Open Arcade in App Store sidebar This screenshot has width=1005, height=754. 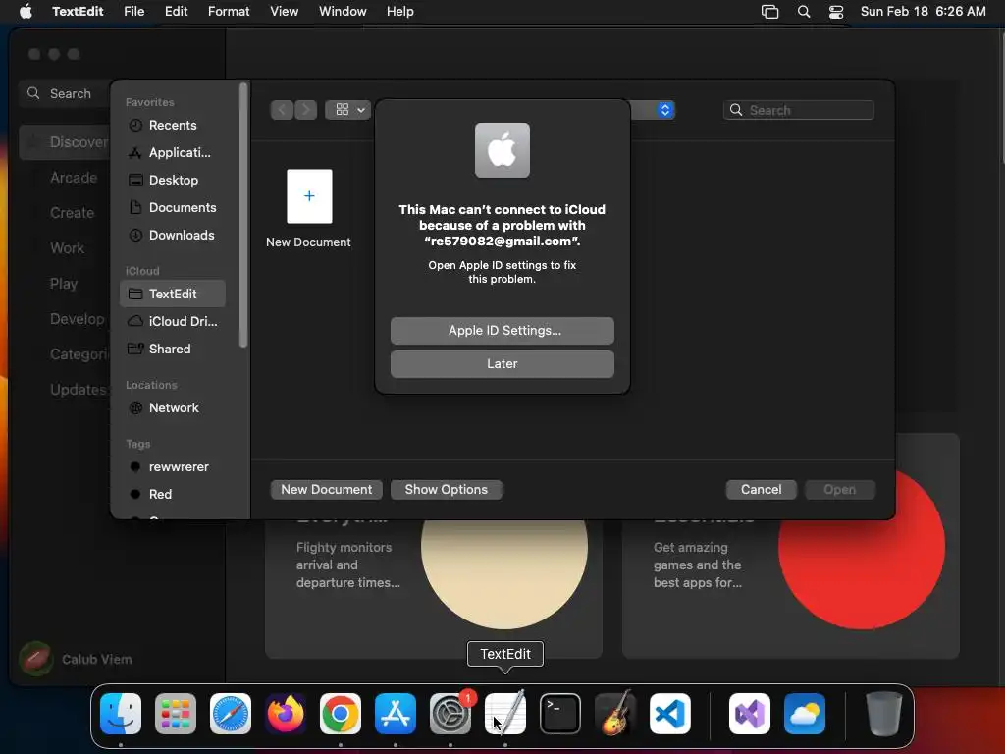click(x=73, y=178)
